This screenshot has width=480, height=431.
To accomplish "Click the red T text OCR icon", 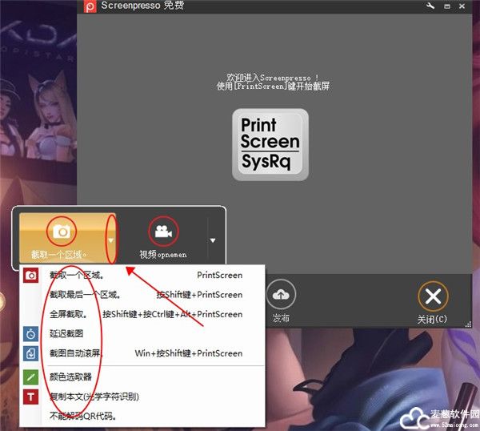I will coord(30,397).
